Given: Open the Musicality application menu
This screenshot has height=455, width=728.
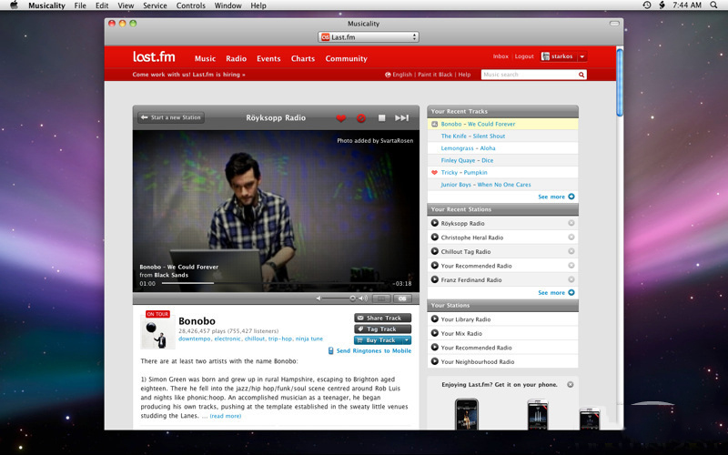Looking at the screenshot, I should pyautogui.click(x=46, y=5).
